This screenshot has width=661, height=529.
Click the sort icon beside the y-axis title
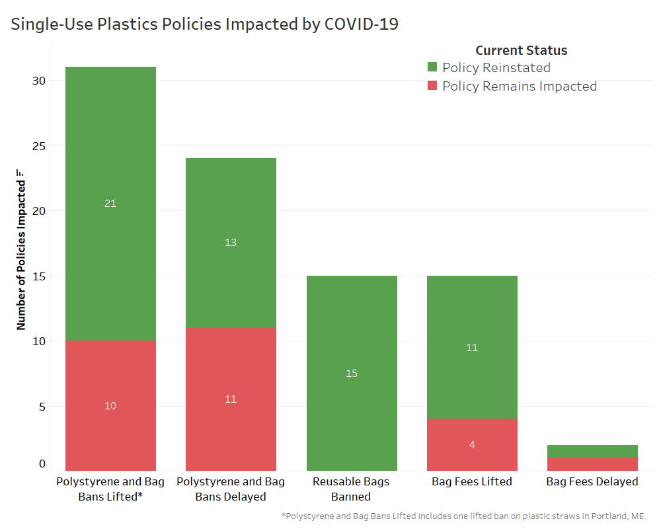(x=20, y=174)
